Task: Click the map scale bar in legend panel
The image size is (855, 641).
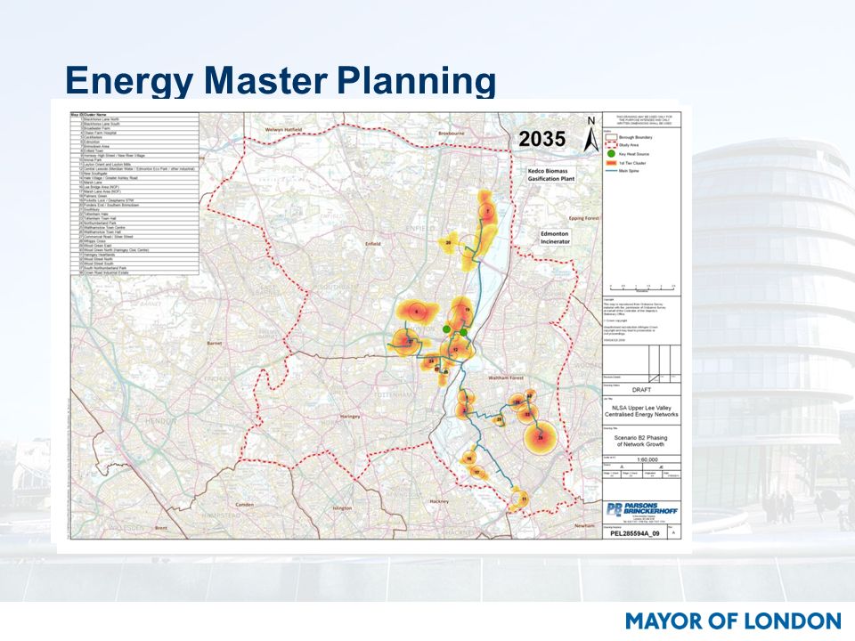Action: [x=642, y=288]
